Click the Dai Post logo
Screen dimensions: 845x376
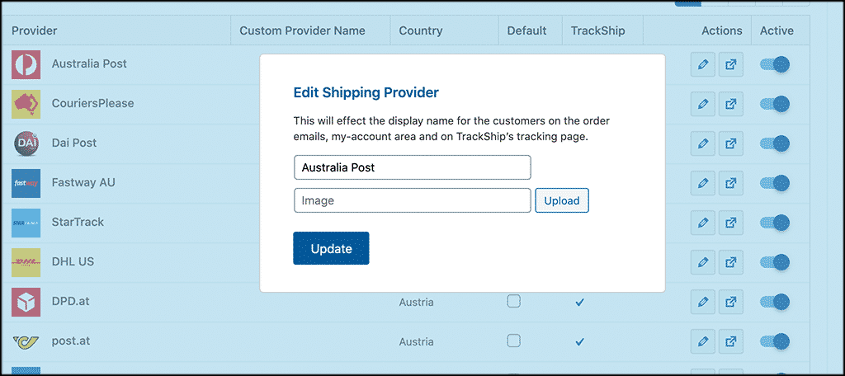point(26,143)
